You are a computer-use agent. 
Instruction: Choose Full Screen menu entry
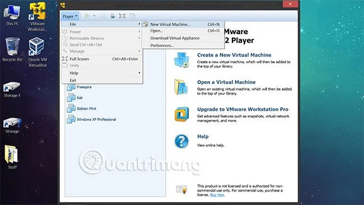pyautogui.click(x=102, y=59)
